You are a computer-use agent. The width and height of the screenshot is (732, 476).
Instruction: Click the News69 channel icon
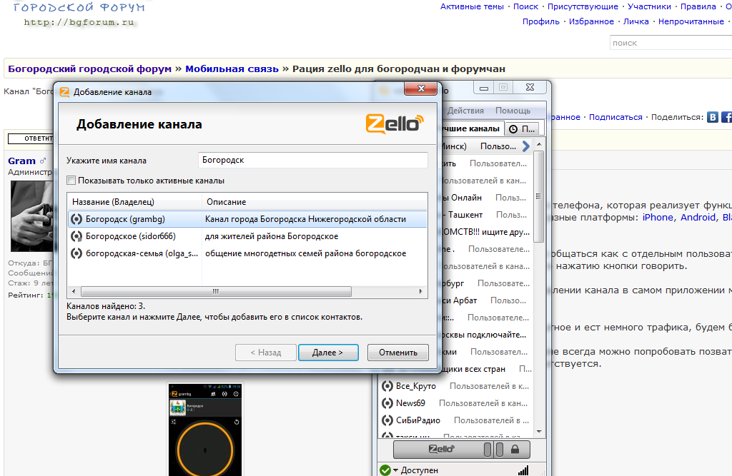(386, 403)
